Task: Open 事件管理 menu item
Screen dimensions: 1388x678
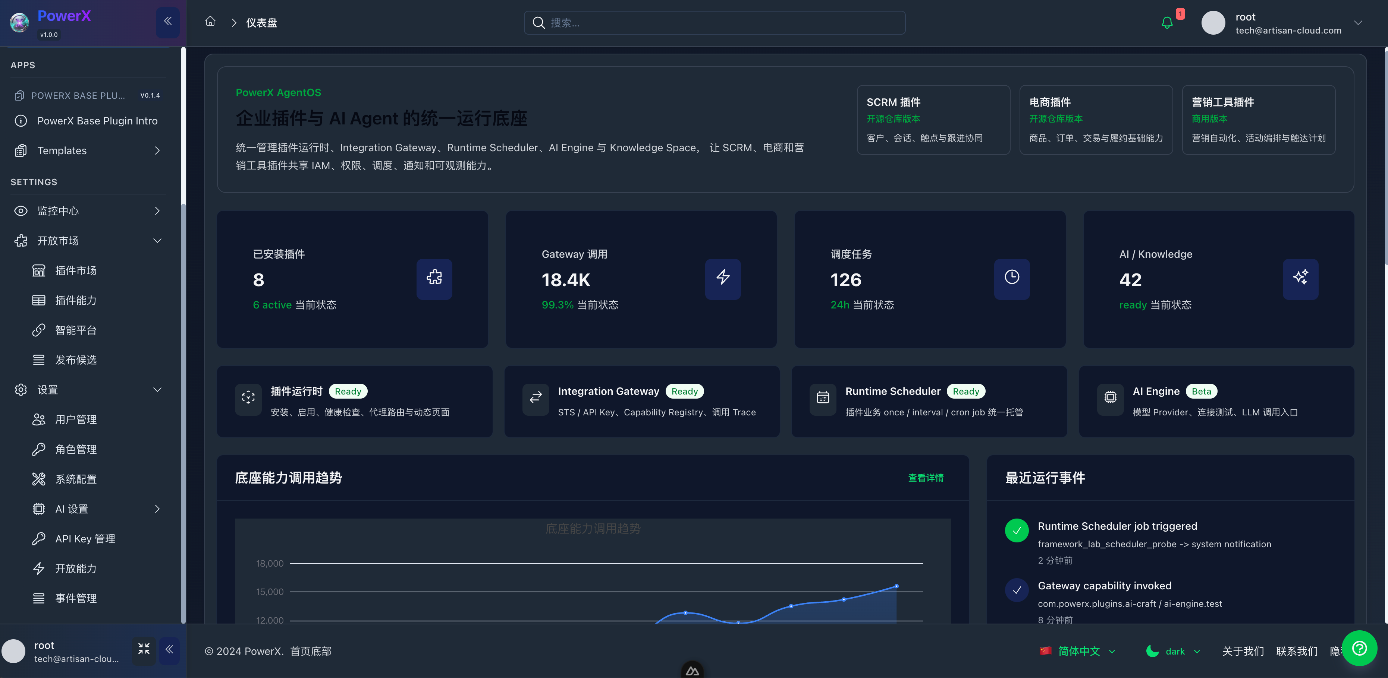Action: point(97,598)
